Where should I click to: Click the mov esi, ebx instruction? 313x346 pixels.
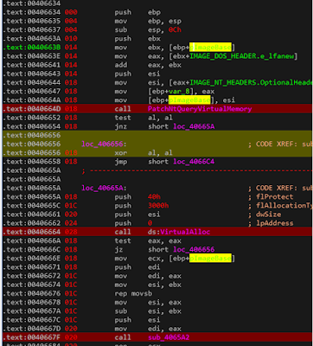148,285
